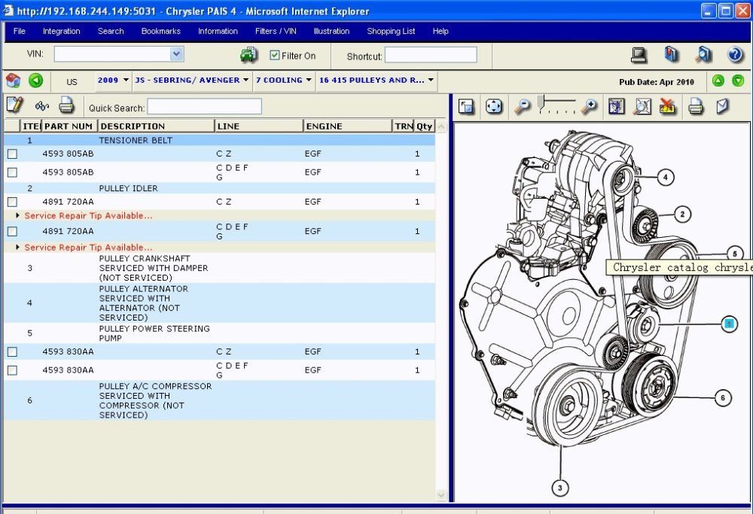Open the 2009 year dropdown

pos(114,80)
